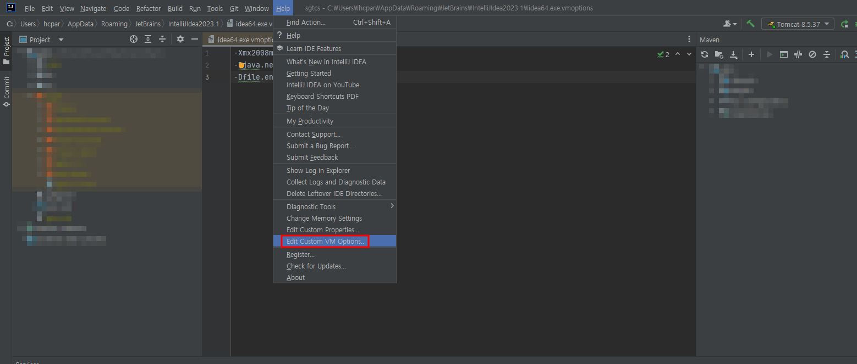Execute Maven goal icon
Screen dimensions: 857x364
(x=784, y=54)
